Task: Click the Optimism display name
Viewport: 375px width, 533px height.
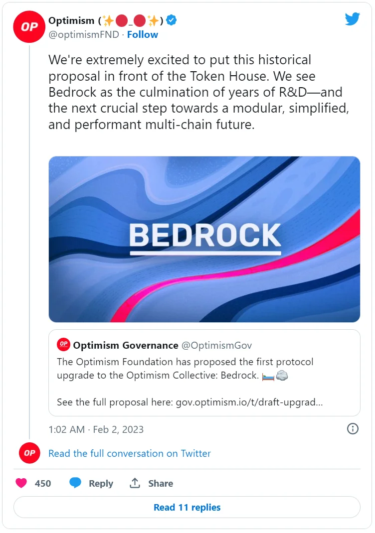Action: 71,20
